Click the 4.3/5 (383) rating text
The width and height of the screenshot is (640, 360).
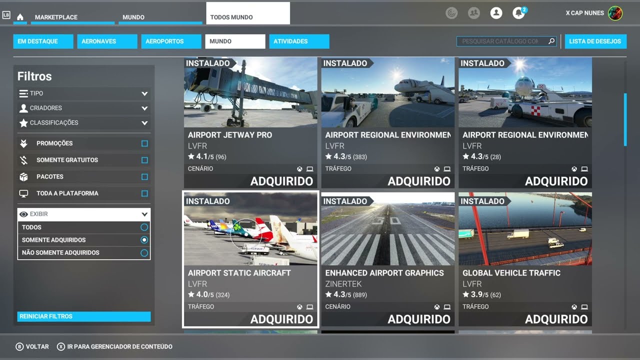tap(346, 156)
